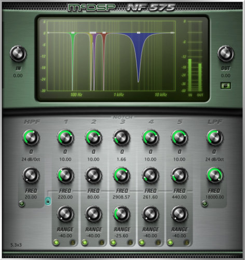Screen dimensions: 245x260
Task: Click the HPF frequency value 20.00
Action: pyautogui.click(x=31, y=197)
